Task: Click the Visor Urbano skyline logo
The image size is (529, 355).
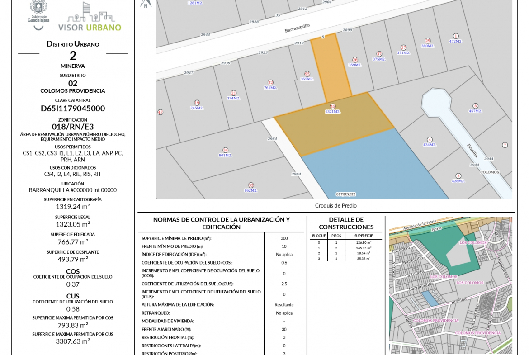Action: coord(90,16)
